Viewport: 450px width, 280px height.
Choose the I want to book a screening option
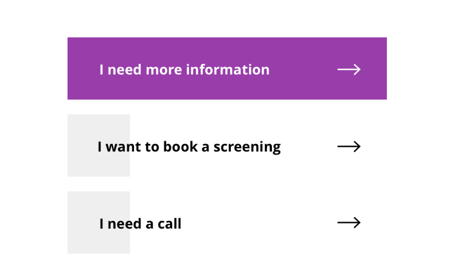point(227,145)
